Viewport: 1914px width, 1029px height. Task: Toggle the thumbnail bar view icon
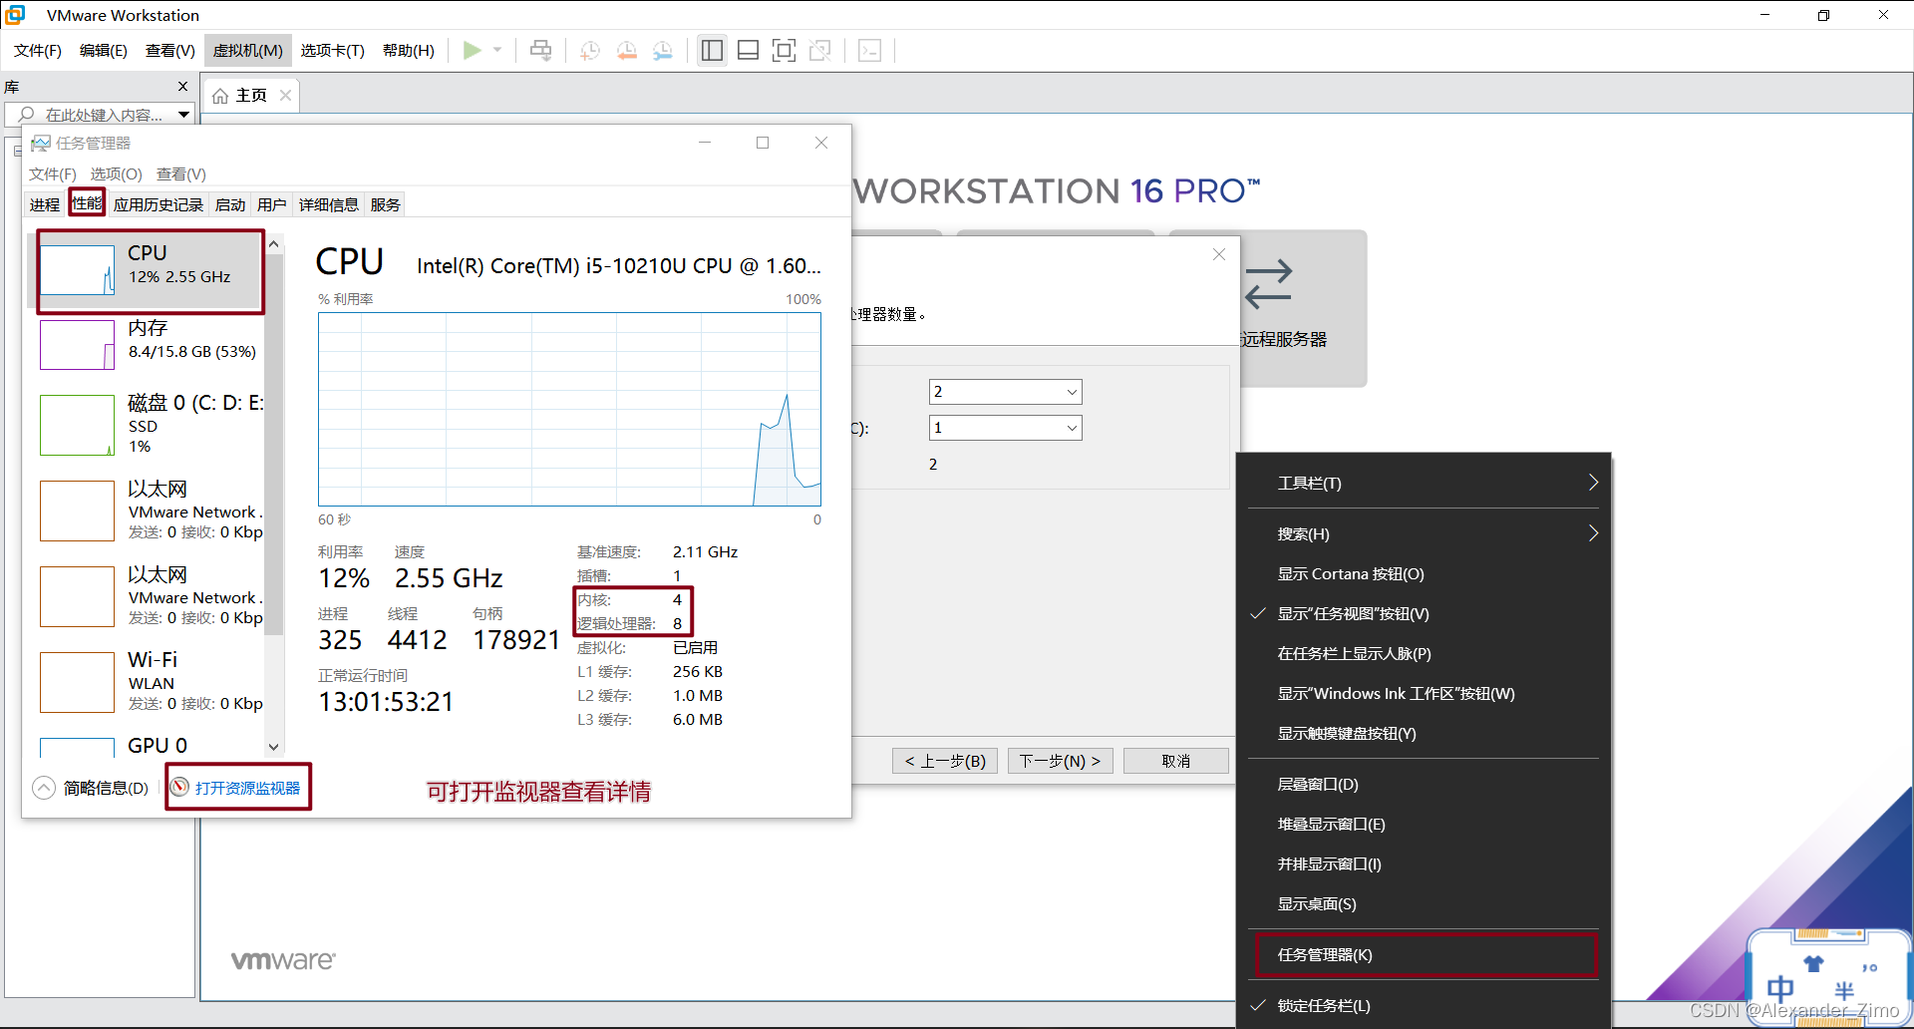(749, 50)
